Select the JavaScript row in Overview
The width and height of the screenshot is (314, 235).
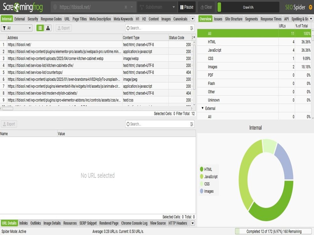pyautogui.click(x=254, y=50)
